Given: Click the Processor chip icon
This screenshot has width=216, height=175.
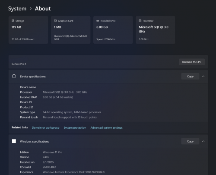Looking at the screenshot, I should (x=140, y=21).
